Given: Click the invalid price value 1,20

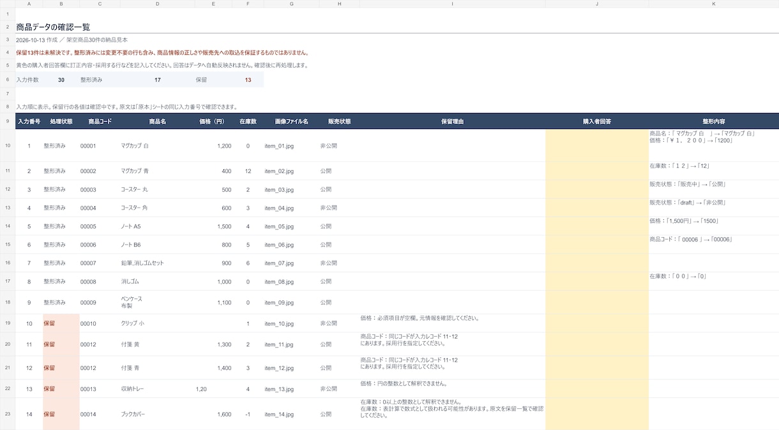Looking at the screenshot, I should (201, 388).
